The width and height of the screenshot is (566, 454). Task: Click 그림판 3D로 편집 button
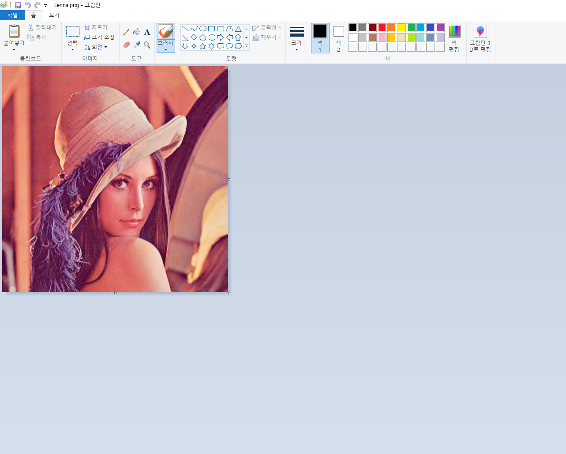(x=480, y=38)
